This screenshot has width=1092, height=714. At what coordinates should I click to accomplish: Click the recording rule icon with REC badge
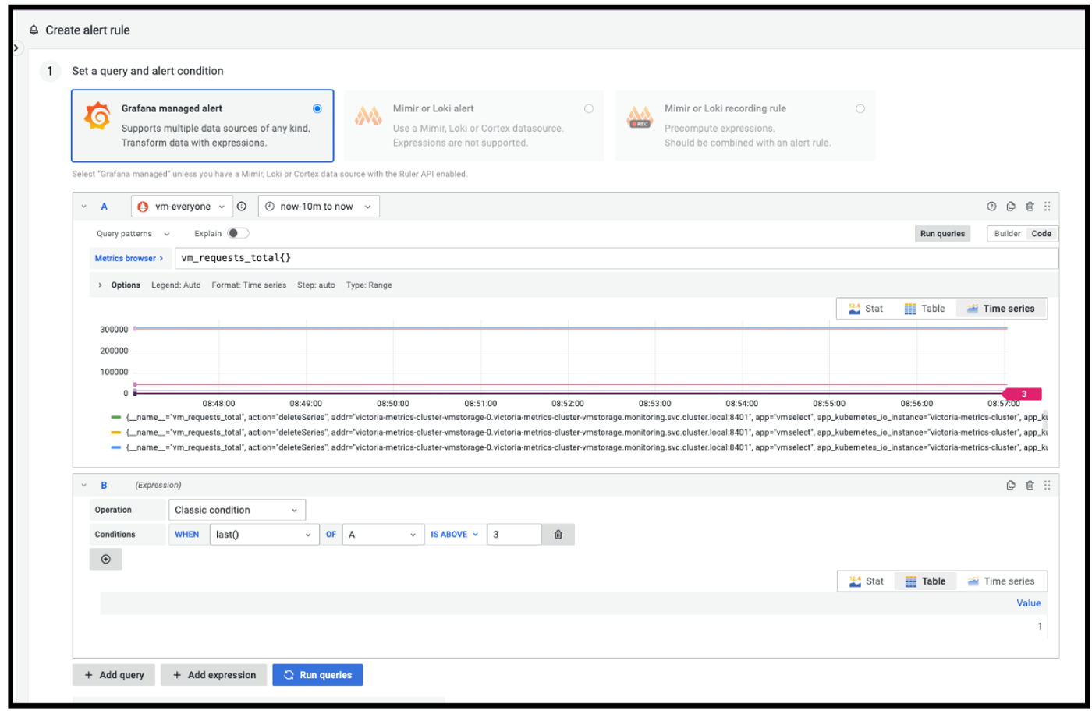(x=640, y=117)
